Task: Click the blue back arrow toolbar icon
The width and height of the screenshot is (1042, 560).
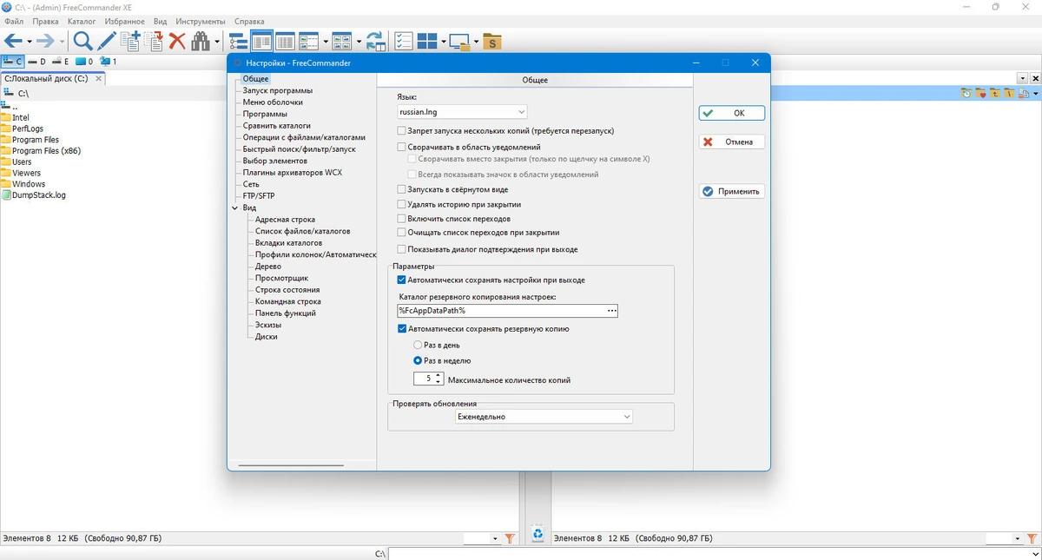Action: pos(14,41)
